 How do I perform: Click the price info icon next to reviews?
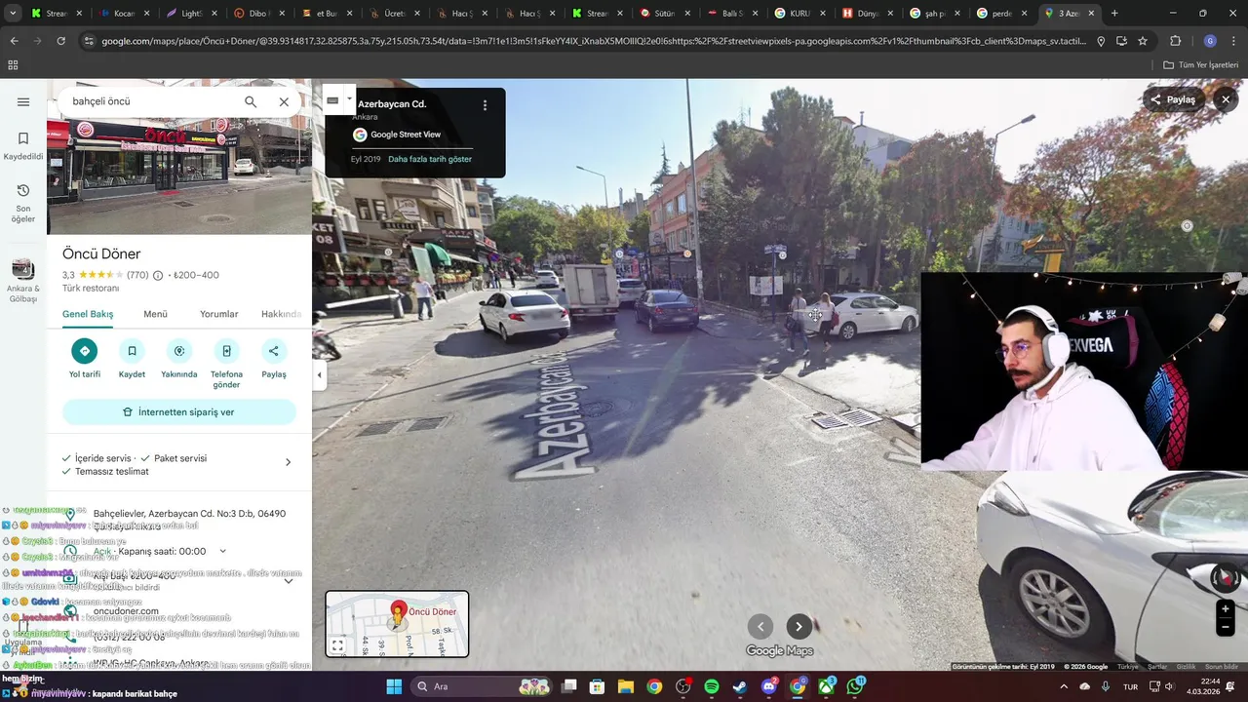click(158, 275)
